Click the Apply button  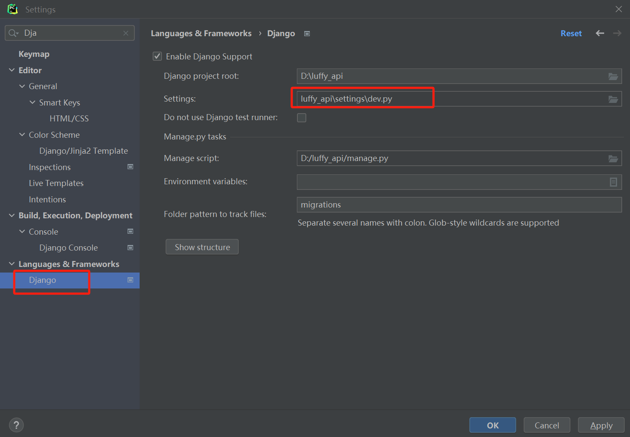coord(601,425)
